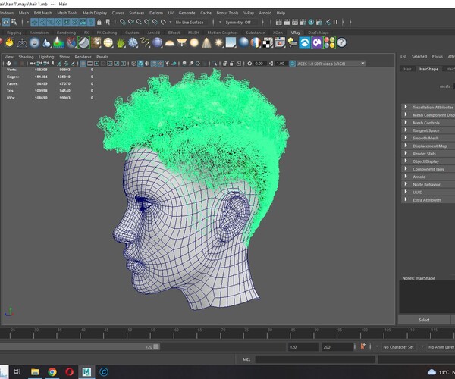Click the cone-shaped IES light shelf icon

pos(206,42)
